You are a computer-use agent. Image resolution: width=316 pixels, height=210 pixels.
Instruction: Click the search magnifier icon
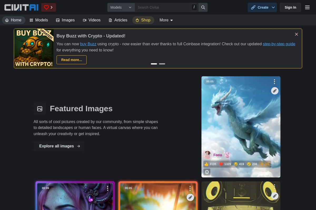tap(203, 7)
